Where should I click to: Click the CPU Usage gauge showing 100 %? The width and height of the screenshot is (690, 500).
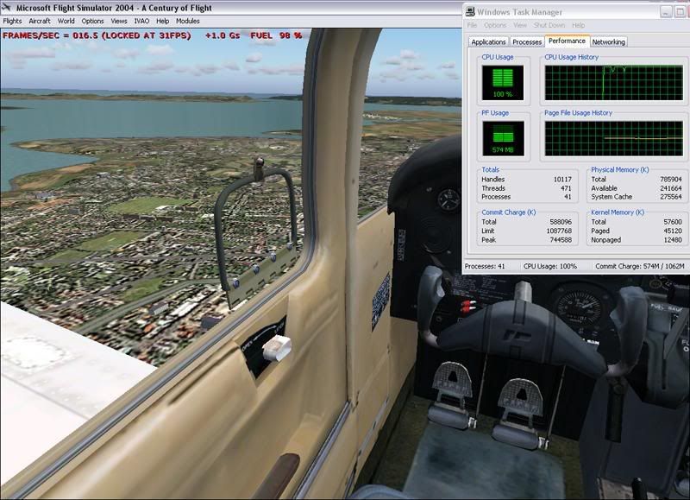click(496, 82)
